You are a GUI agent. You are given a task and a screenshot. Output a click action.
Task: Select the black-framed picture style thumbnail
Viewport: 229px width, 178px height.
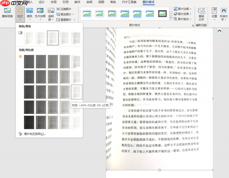coord(162,13)
